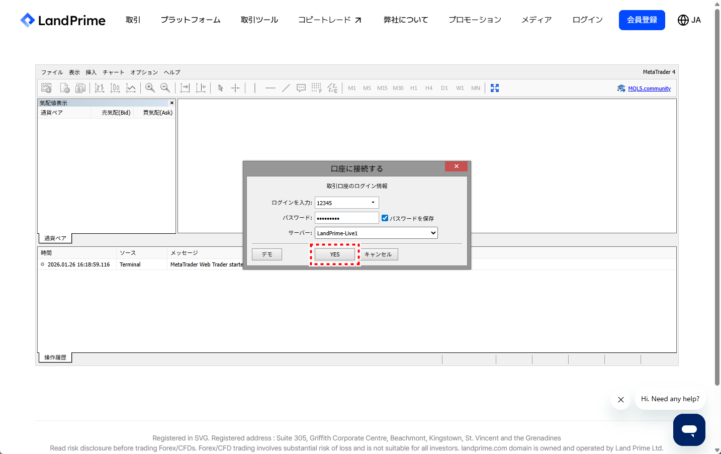Select the crosshair tool
Image resolution: width=721 pixels, height=454 pixels.
pos(235,88)
